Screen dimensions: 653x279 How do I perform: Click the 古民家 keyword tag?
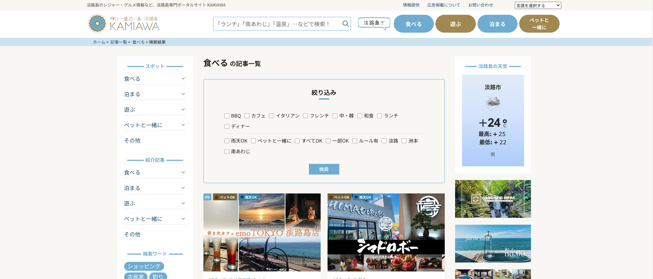point(136,276)
